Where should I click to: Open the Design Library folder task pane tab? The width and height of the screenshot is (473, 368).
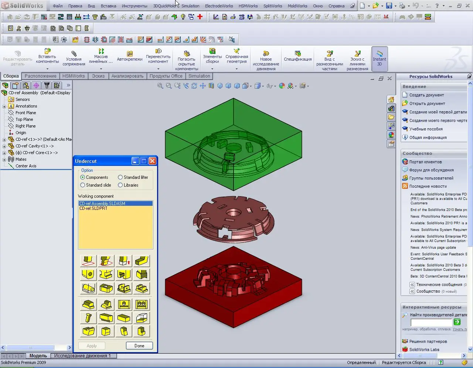click(391, 117)
